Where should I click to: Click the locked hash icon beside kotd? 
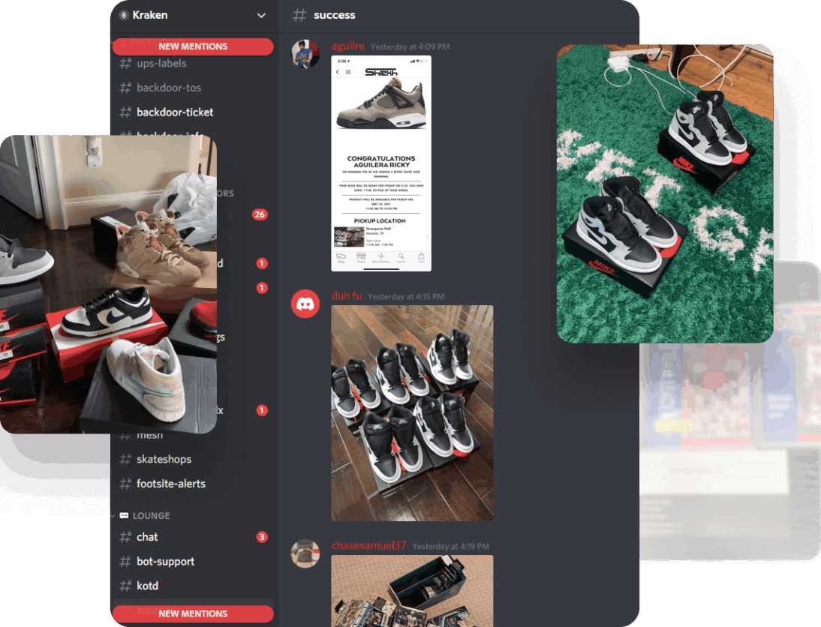pyautogui.click(x=125, y=586)
